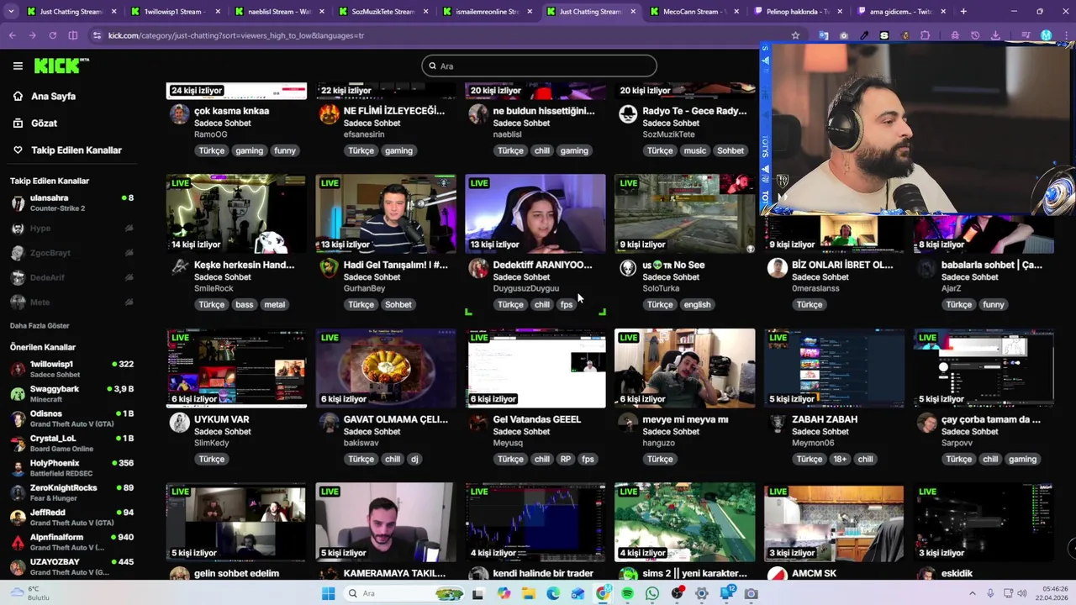The width and height of the screenshot is (1076, 605).
Task: Open Gözat in the sidebar
Action: point(44,123)
